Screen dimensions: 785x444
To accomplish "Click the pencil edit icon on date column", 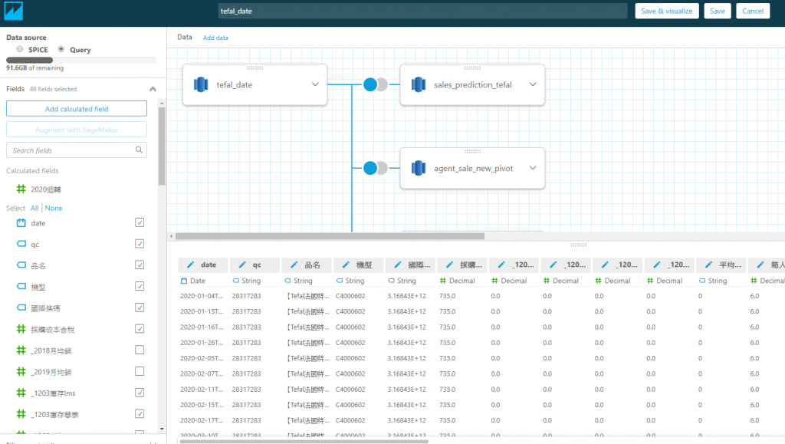I will (190, 265).
